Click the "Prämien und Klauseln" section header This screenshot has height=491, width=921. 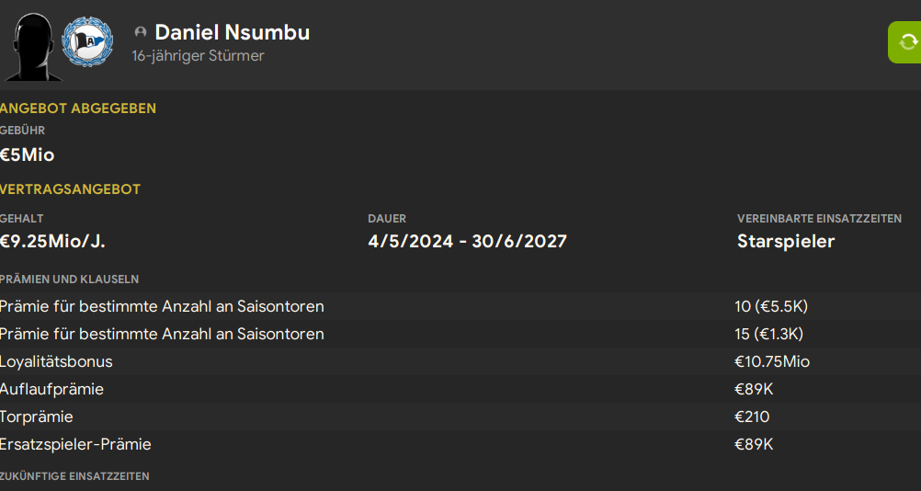(x=70, y=279)
